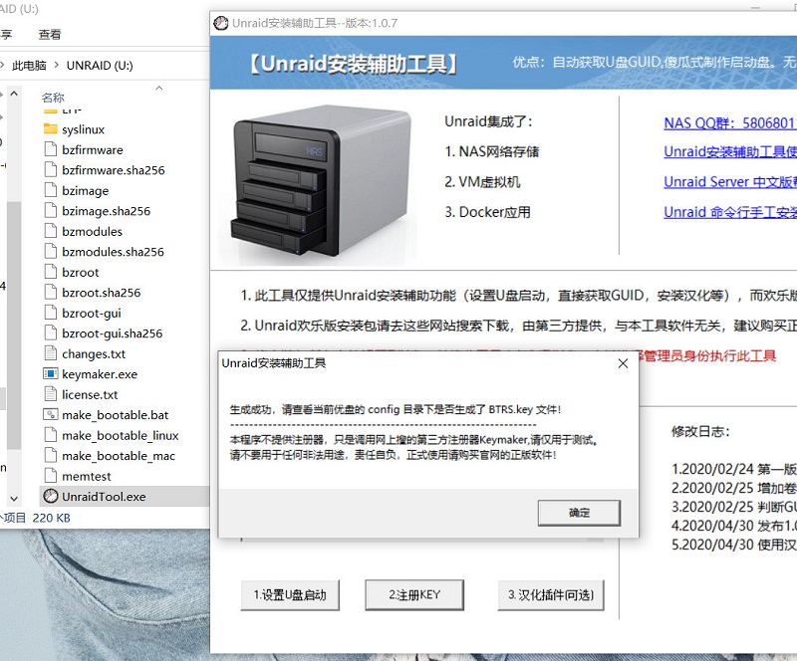Click Unraid tool title bar icon
Screen dimensions: 797x661
[220, 23]
